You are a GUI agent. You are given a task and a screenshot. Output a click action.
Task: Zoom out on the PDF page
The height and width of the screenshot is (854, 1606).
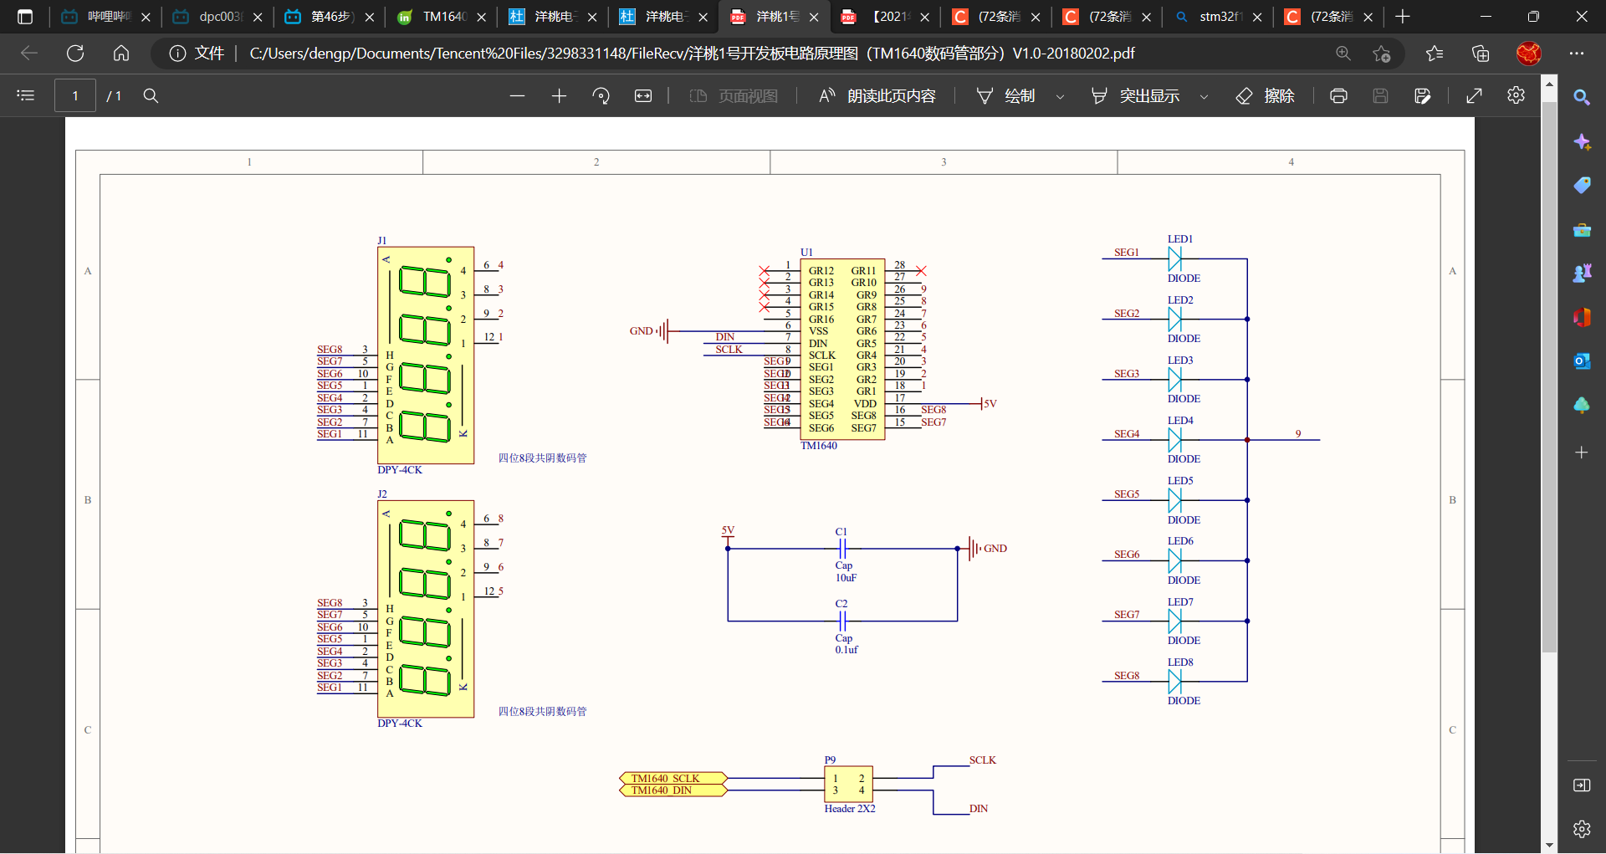tap(518, 95)
